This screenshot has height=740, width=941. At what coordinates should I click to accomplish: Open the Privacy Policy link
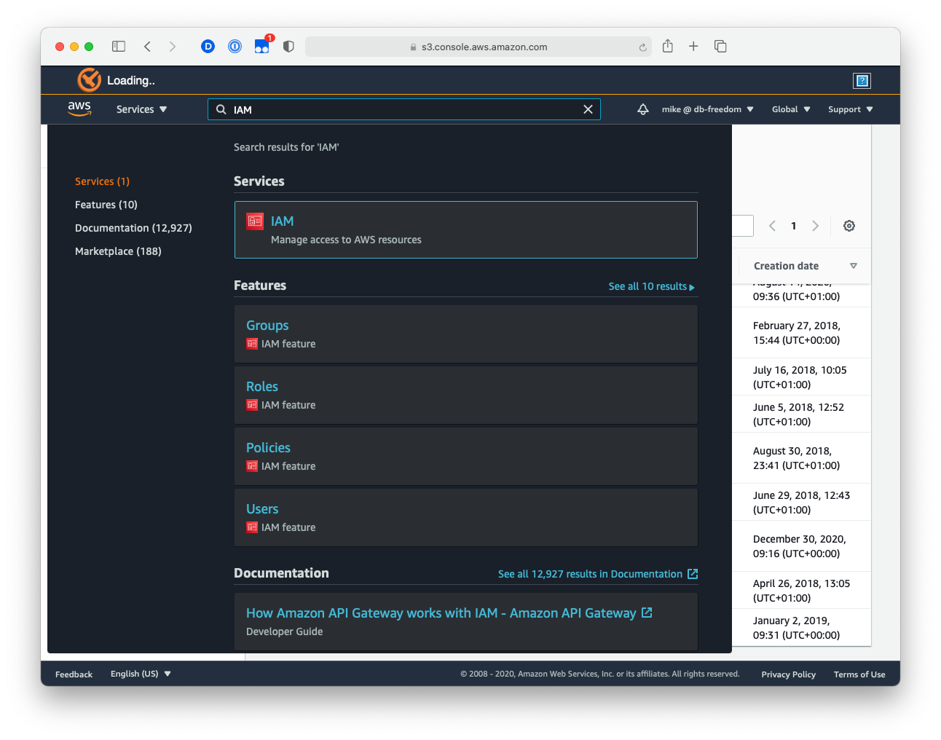788,674
